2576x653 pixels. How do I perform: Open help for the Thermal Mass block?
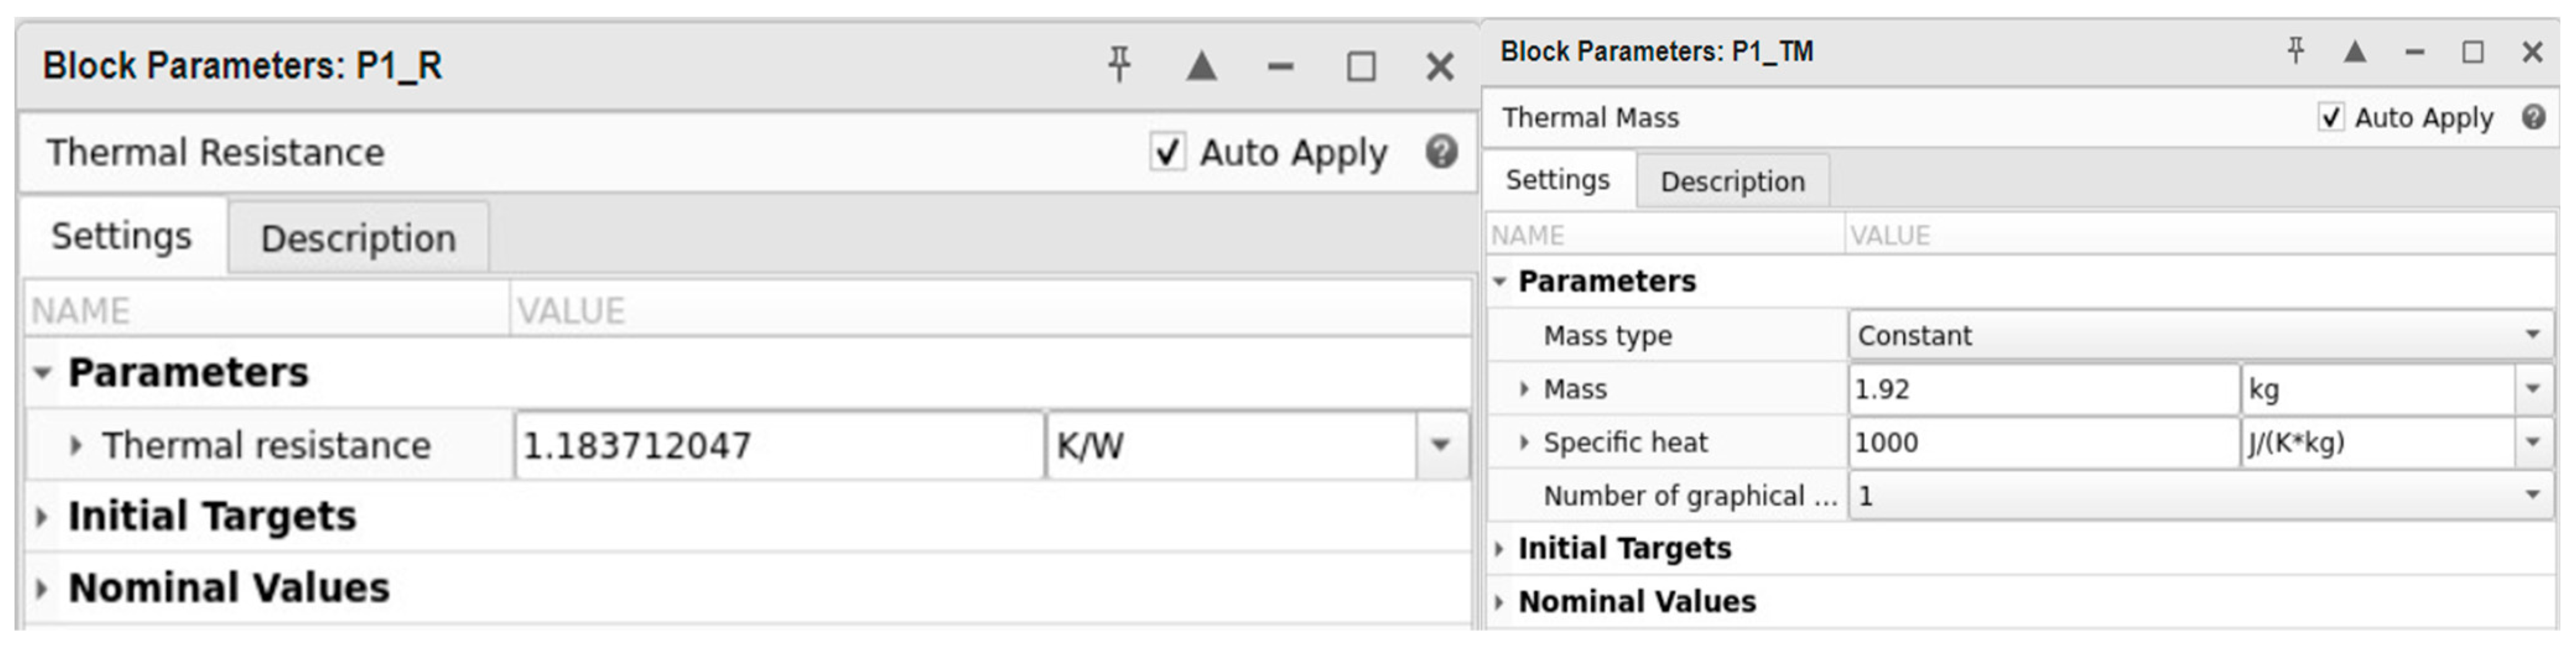[x=2533, y=117]
